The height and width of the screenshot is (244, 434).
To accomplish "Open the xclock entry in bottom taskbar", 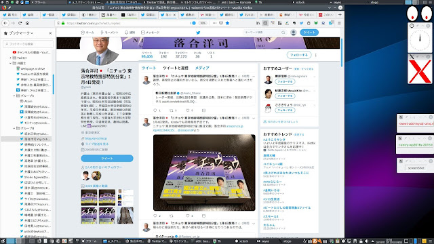I will [x=241, y=241].
